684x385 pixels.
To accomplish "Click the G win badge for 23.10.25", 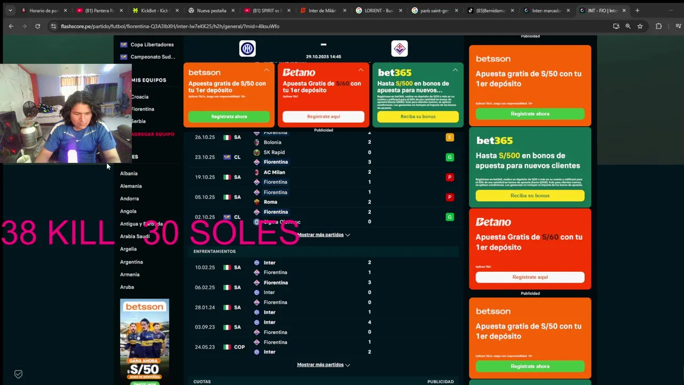I will click(449, 157).
